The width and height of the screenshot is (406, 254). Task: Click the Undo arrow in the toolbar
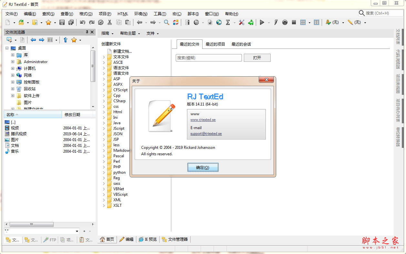83,22
